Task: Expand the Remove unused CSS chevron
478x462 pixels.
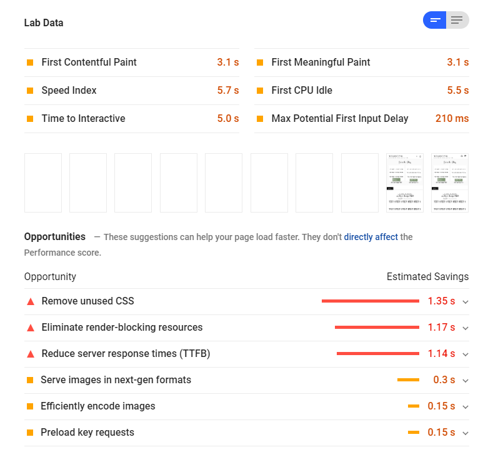Action: (x=466, y=302)
